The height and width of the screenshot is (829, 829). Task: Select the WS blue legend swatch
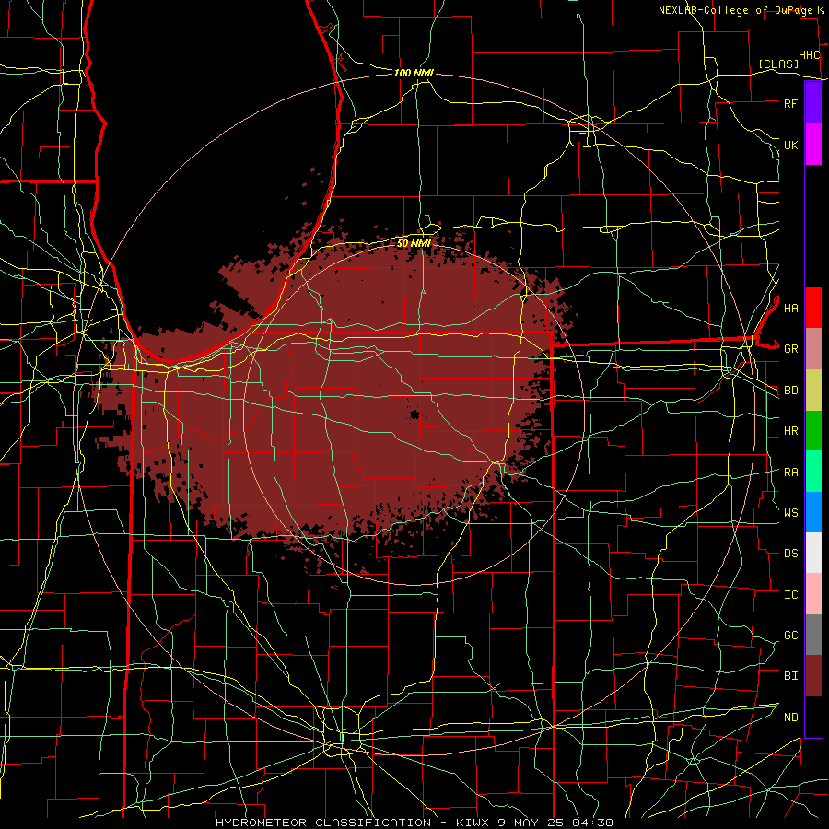coord(813,512)
